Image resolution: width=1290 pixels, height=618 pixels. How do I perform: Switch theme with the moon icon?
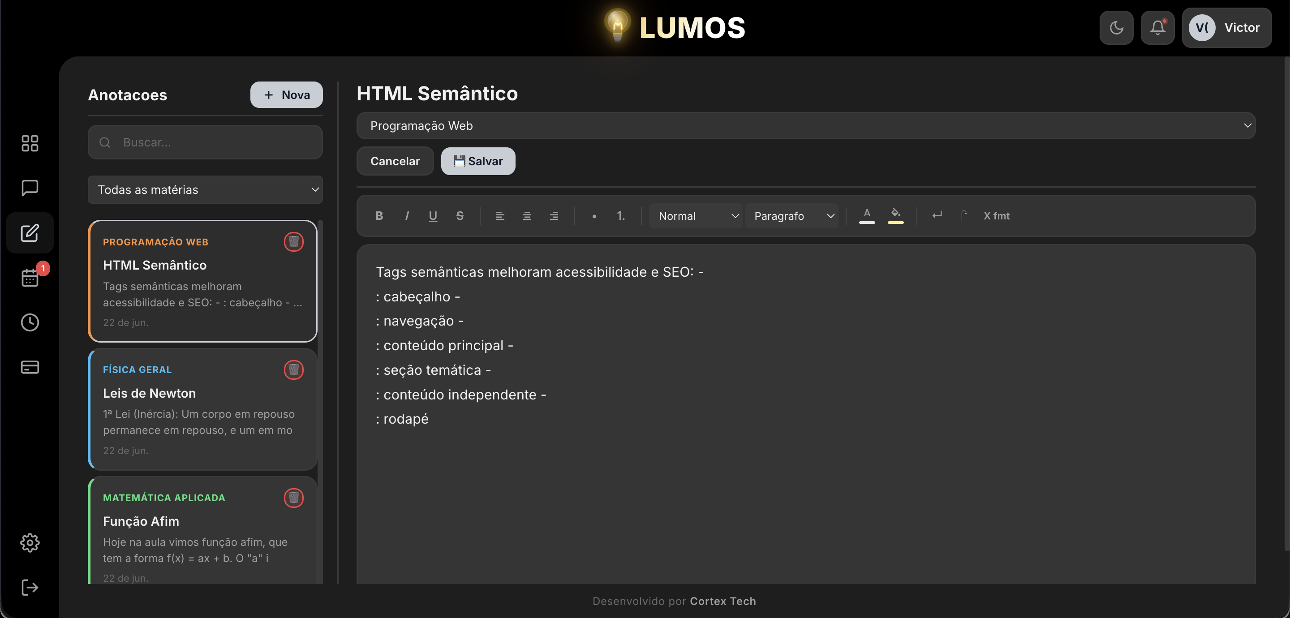tap(1116, 28)
